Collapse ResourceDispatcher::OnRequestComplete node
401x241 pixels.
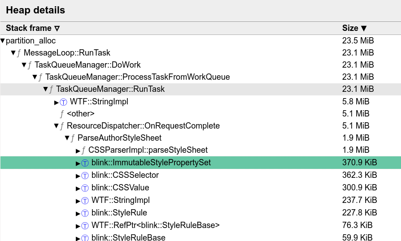coord(56,126)
